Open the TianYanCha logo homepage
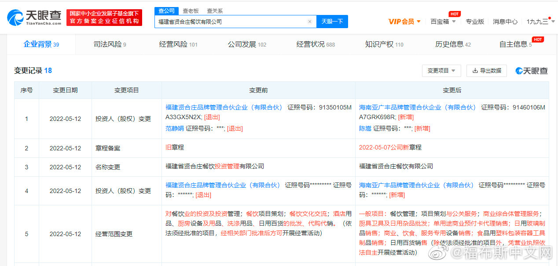 tap(34, 18)
